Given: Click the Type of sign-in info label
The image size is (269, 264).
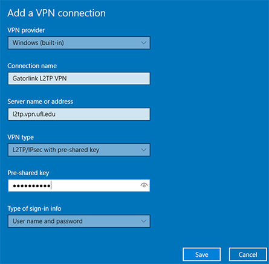Looking at the screenshot, I should coord(34,208).
